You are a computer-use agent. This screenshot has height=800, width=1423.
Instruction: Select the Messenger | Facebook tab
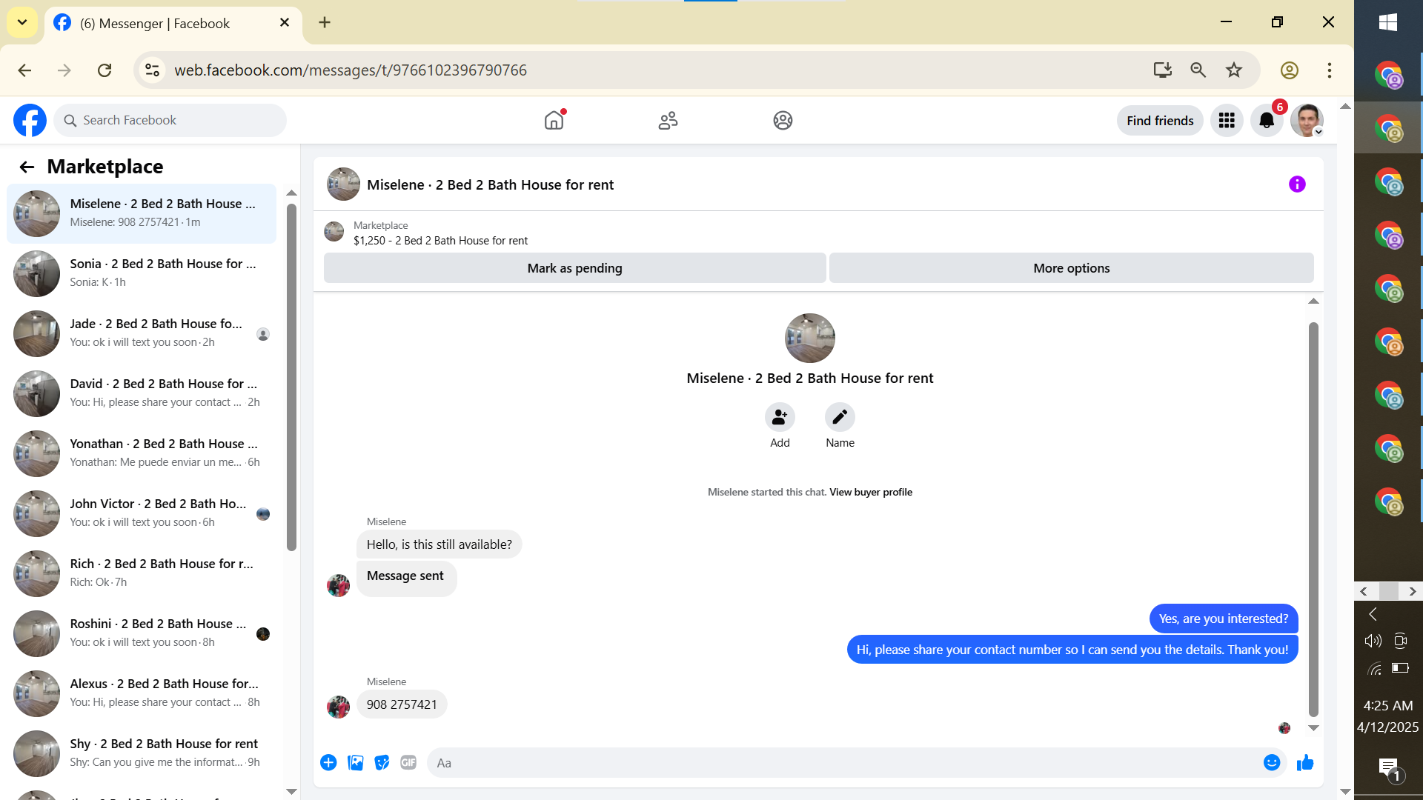coord(173,23)
